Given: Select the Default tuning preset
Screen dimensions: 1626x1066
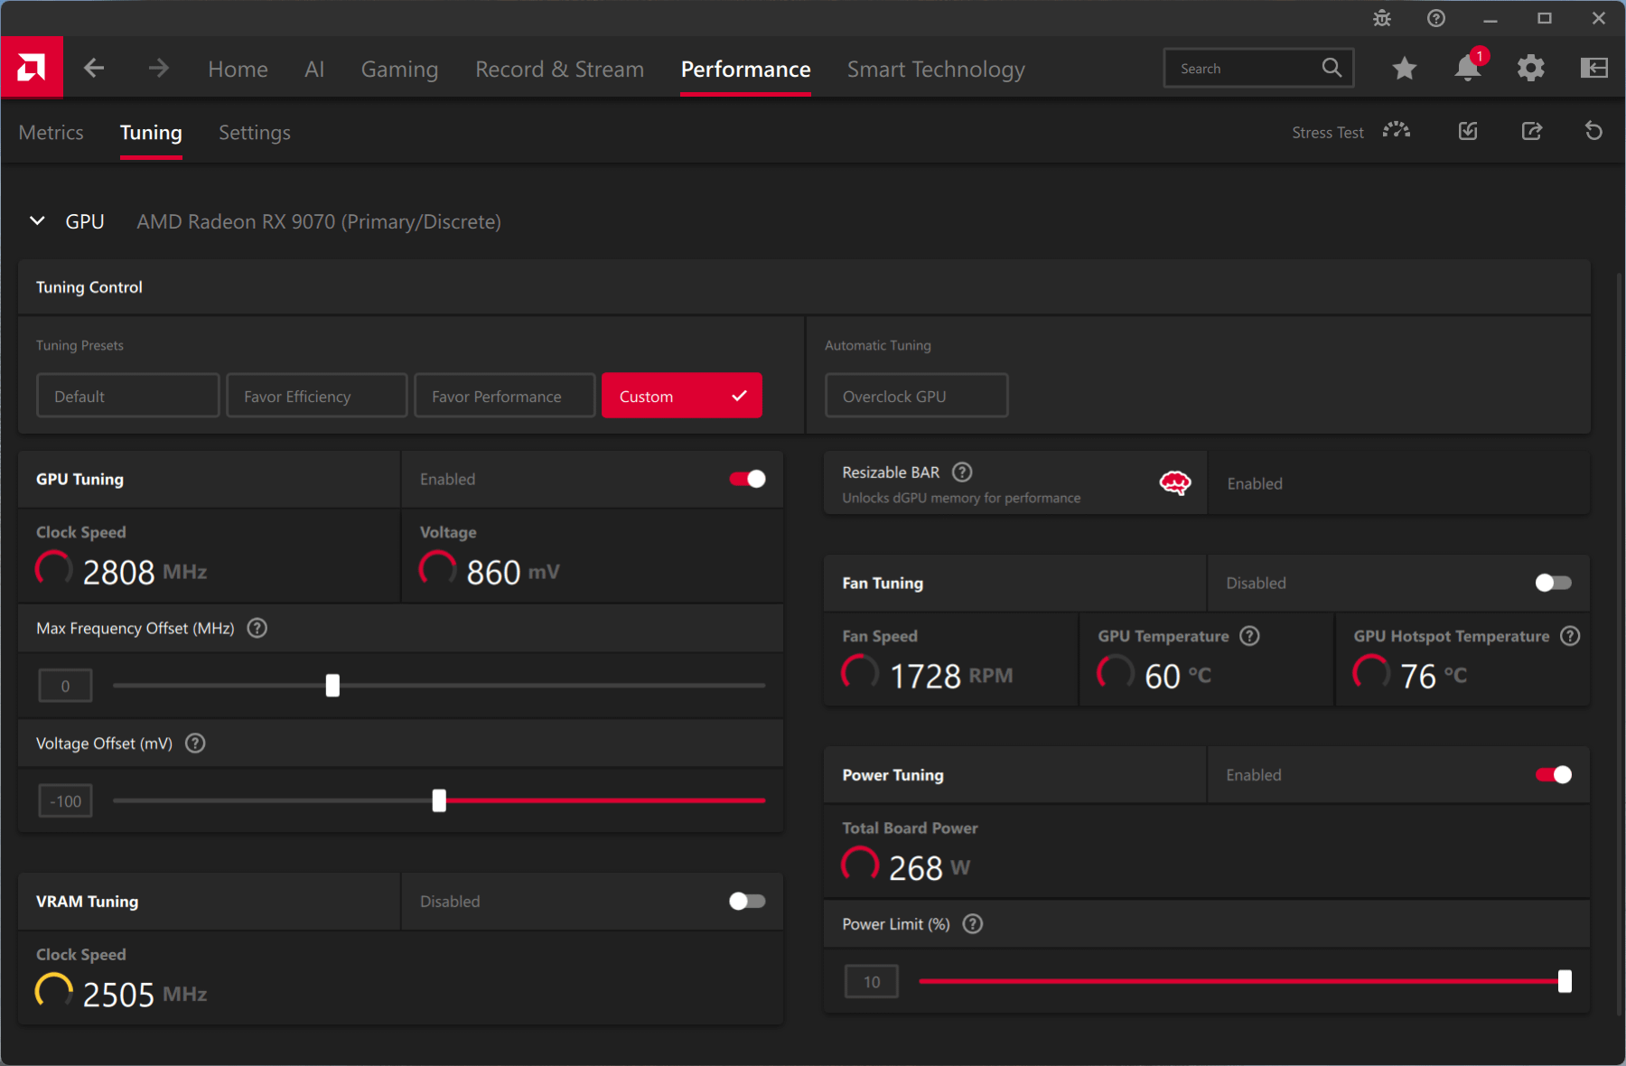Looking at the screenshot, I should 128,396.
